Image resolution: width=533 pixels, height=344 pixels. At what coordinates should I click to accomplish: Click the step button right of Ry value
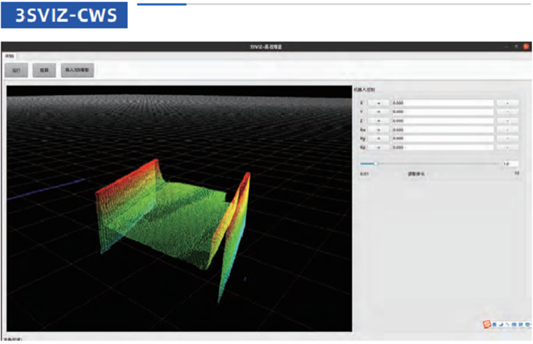coord(507,138)
